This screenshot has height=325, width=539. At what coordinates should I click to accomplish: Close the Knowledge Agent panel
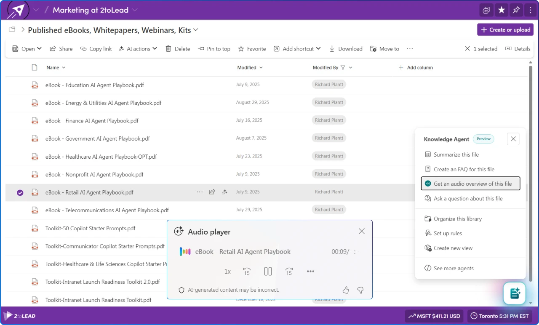(513, 139)
